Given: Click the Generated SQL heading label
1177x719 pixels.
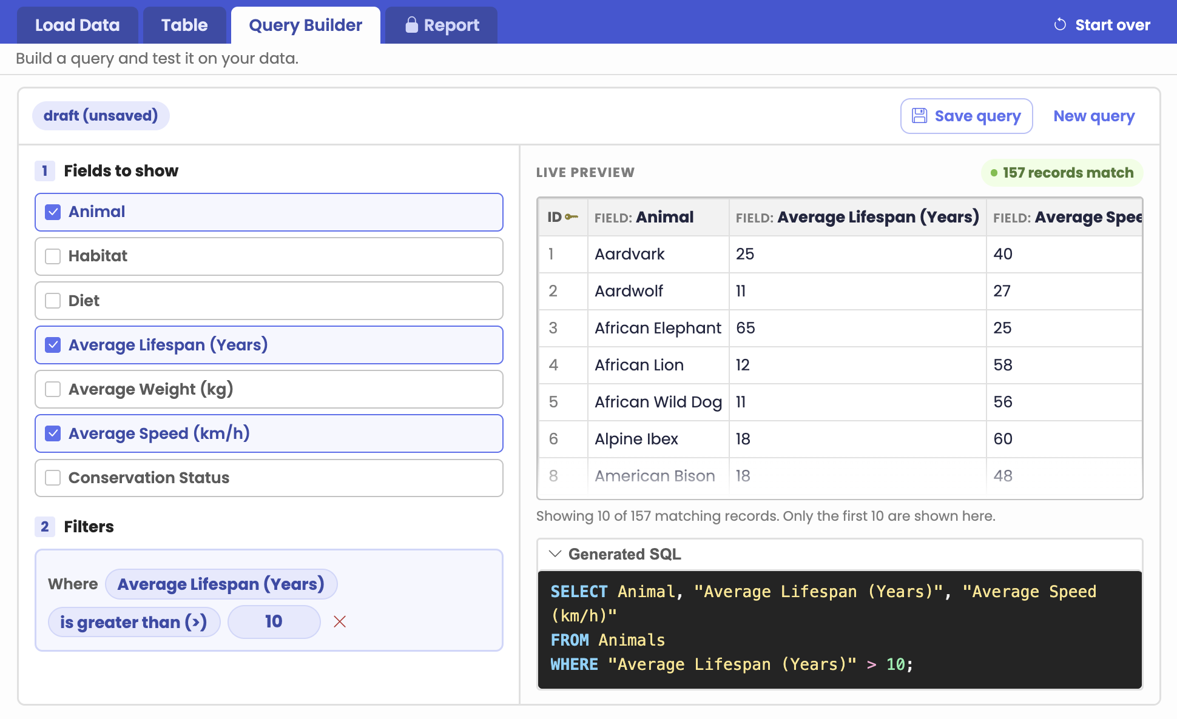Looking at the screenshot, I should [625, 554].
